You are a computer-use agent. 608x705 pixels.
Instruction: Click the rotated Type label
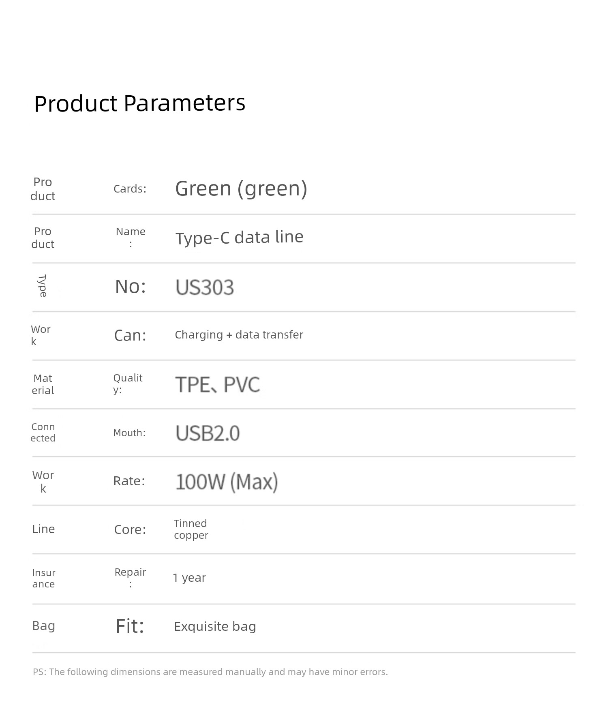(43, 286)
